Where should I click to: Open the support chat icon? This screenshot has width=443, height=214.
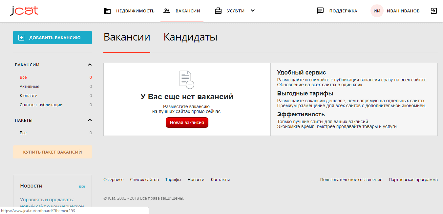tap(320, 11)
